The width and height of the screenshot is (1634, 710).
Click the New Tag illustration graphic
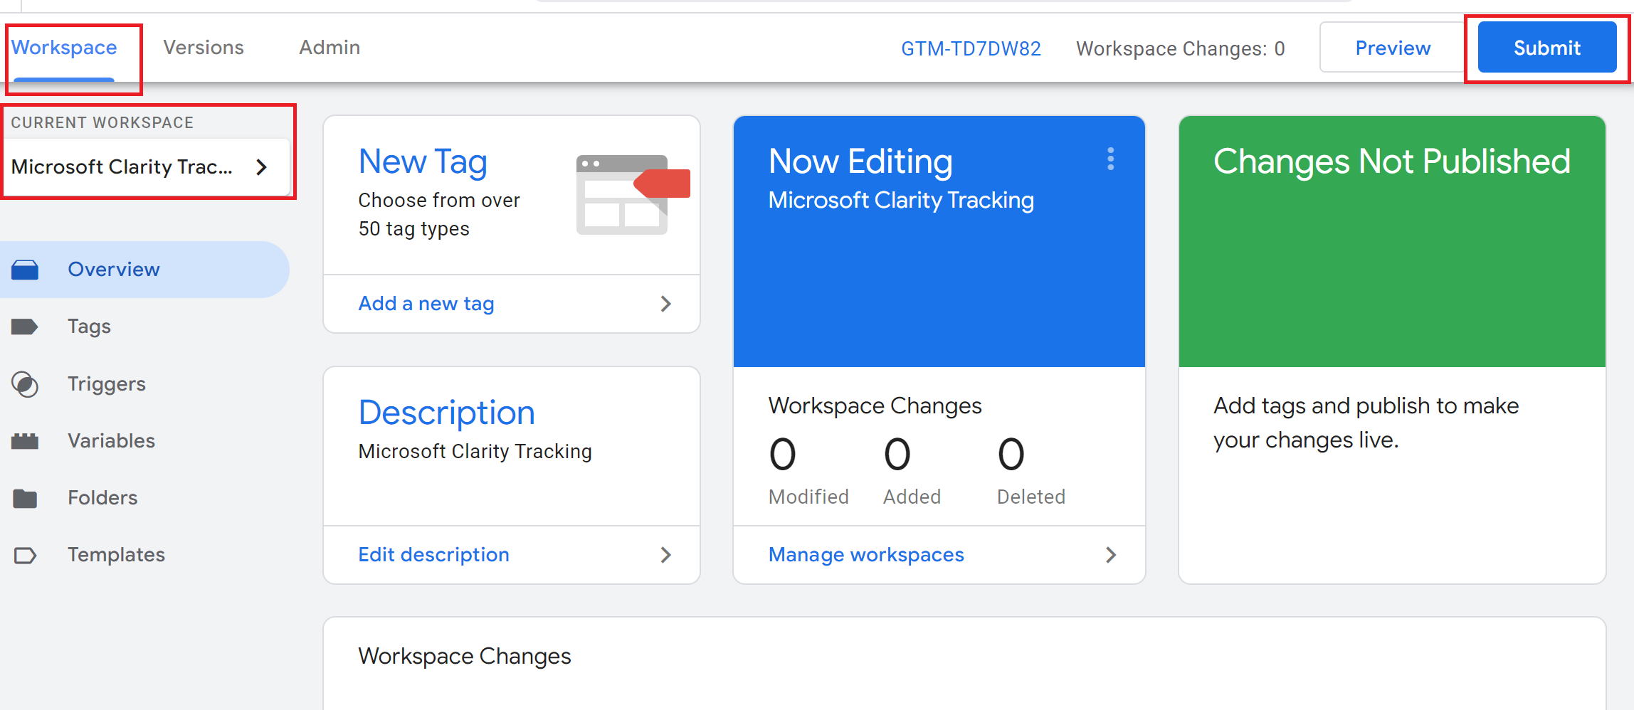point(633,194)
